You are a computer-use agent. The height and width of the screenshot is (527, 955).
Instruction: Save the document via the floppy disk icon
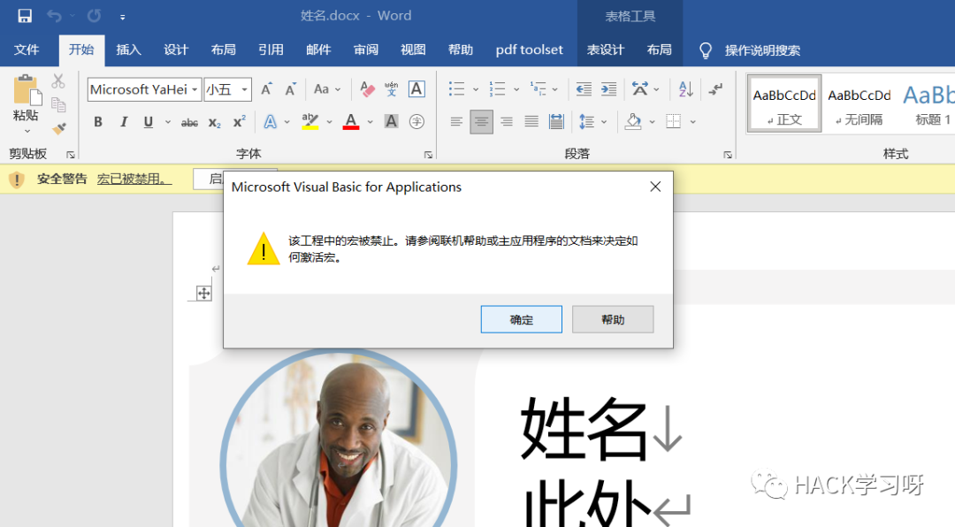(25, 16)
